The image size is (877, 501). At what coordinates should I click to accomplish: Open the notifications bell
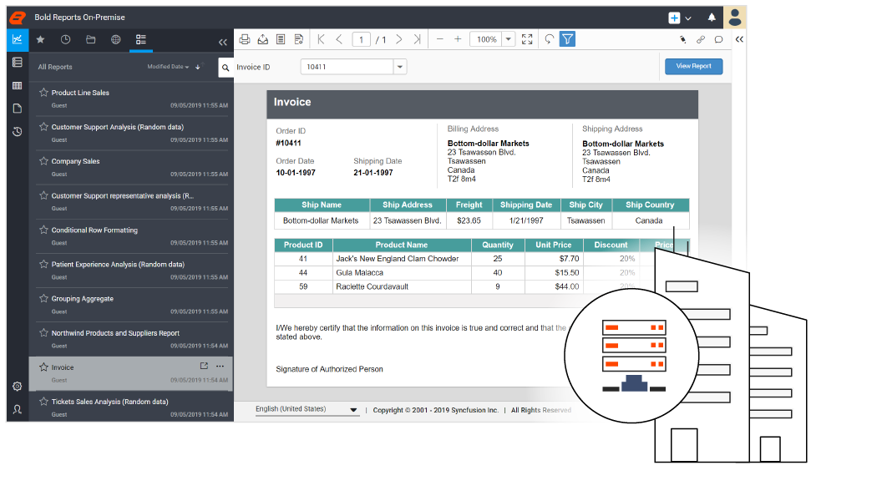click(712, 18)
